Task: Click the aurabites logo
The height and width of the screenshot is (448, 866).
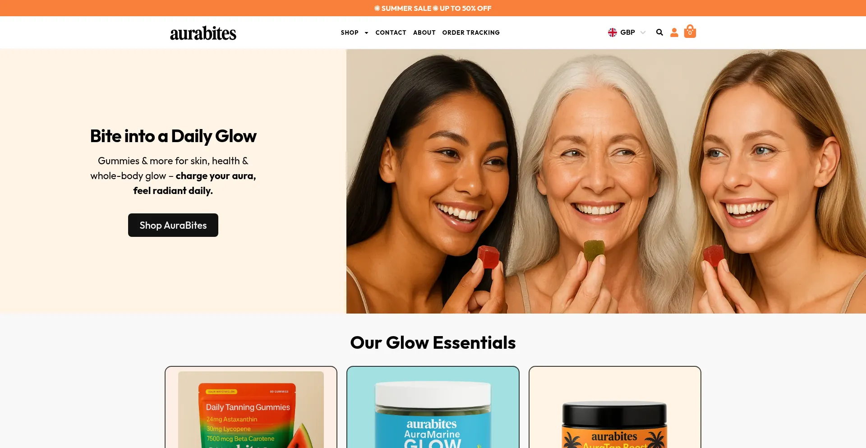Action: (203, 33)
